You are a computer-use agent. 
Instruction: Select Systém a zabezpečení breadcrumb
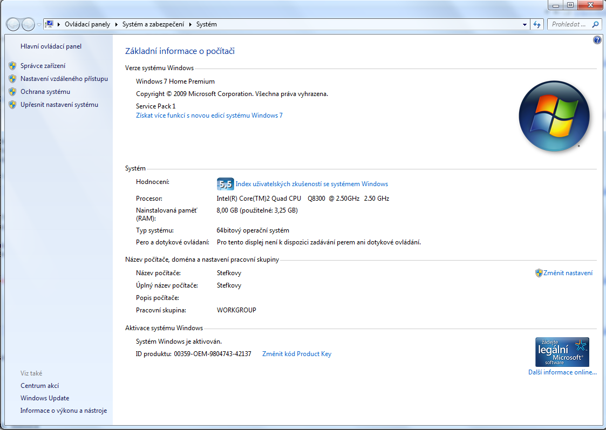point(153,24)
